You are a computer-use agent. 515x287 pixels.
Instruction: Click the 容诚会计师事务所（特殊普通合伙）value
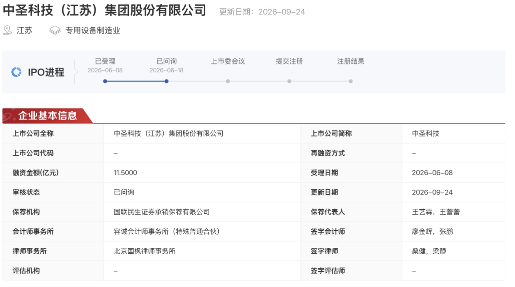click(x=167, y=232)
